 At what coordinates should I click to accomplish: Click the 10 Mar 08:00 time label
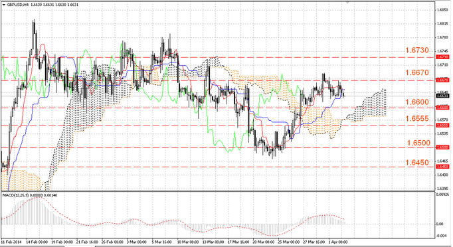pyautogui.click(x=188, y=242)
